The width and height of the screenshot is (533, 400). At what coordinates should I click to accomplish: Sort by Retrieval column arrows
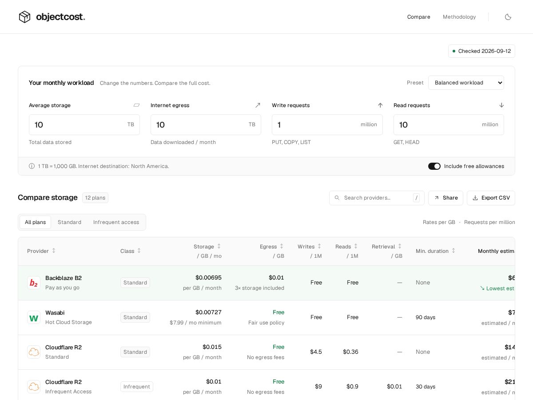click(x=399, y=246)
